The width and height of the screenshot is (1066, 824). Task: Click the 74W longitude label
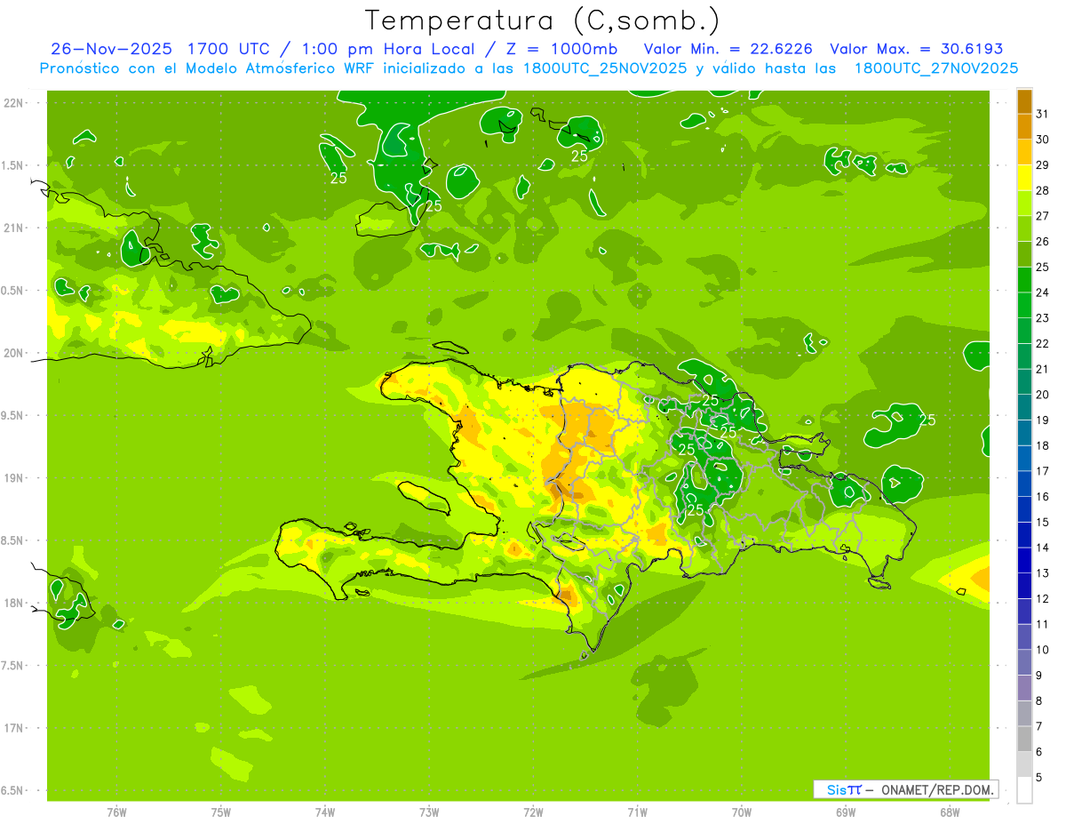point(324,812)
